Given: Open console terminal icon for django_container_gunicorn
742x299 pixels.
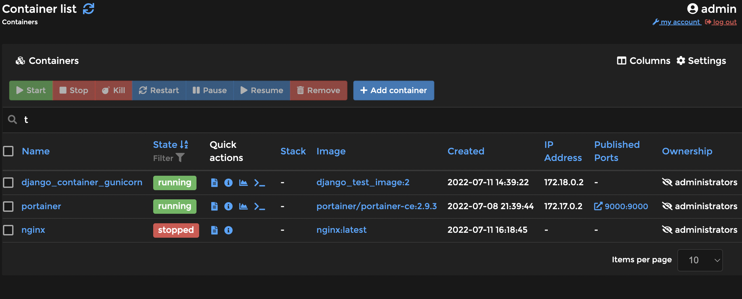Looking at the screenshot, I should tap(259, 183).
